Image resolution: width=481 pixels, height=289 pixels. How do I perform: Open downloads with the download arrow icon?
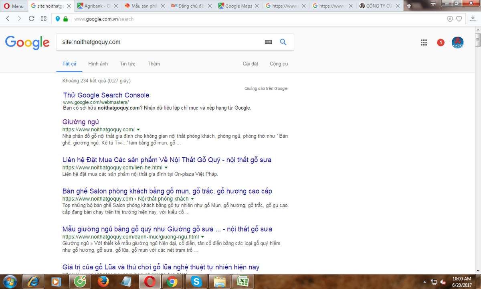tap(473, 19)
